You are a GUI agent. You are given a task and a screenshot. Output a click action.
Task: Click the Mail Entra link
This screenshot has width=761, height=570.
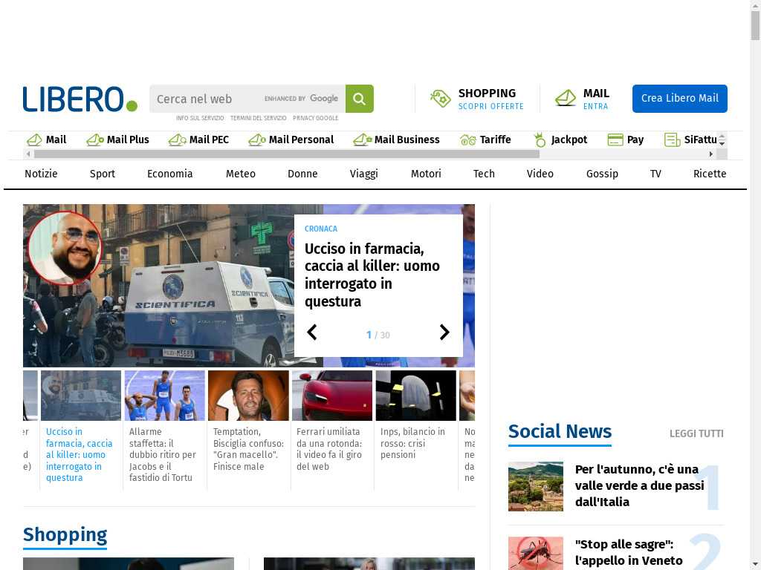[x=595, y=107]
